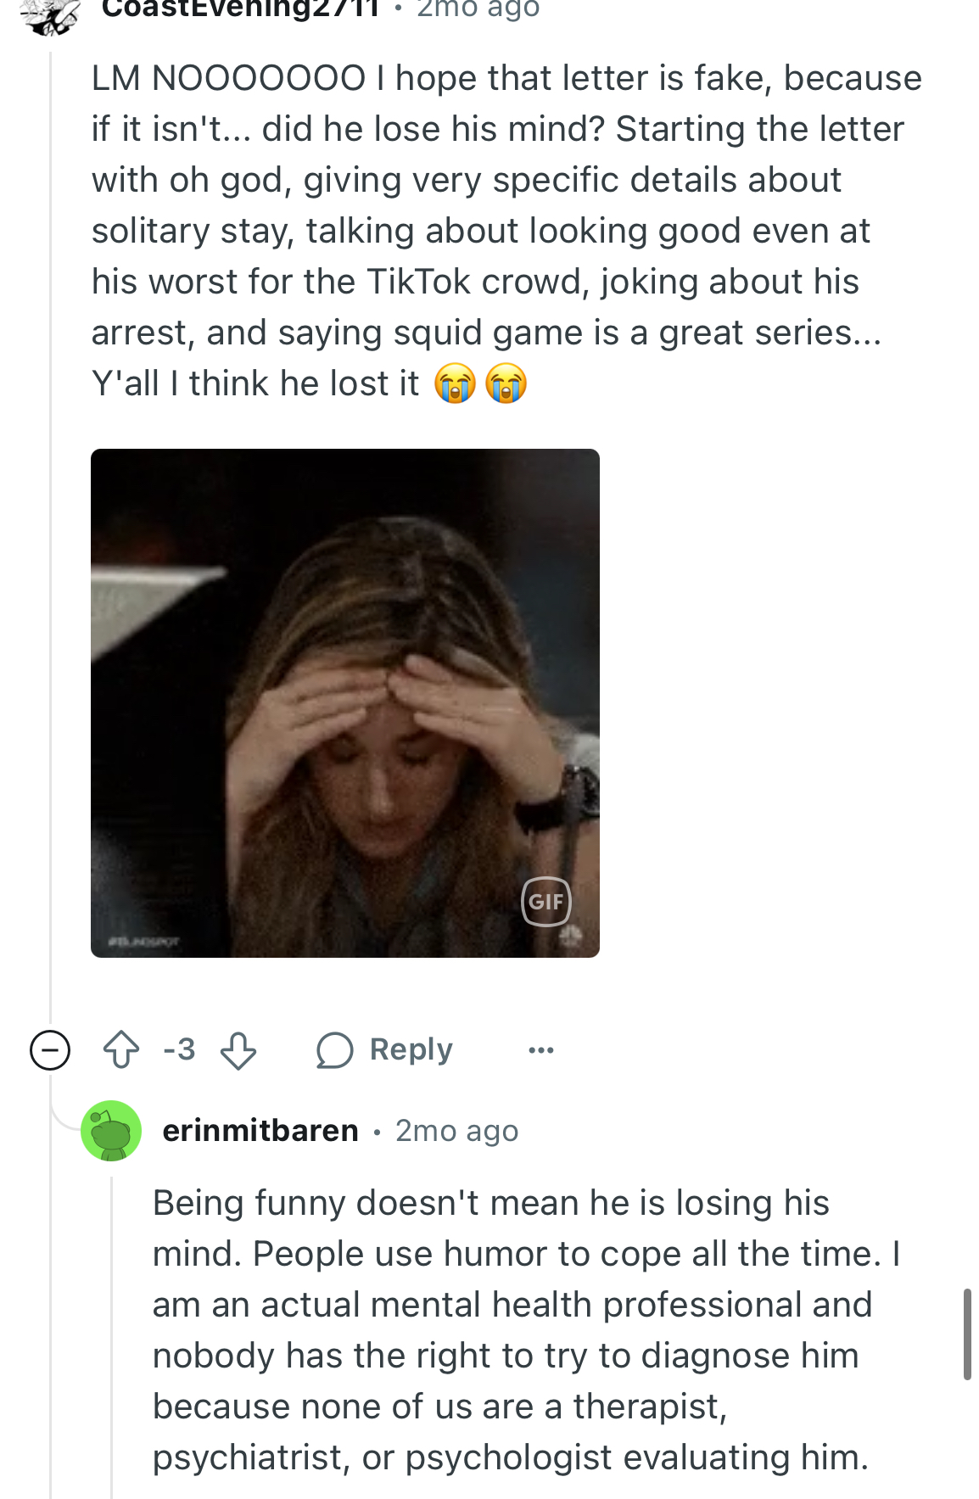This screenshot has width=979, height=1499.
Task: Click the LM NOOOOOOO comment text
Action: (506, 231)
